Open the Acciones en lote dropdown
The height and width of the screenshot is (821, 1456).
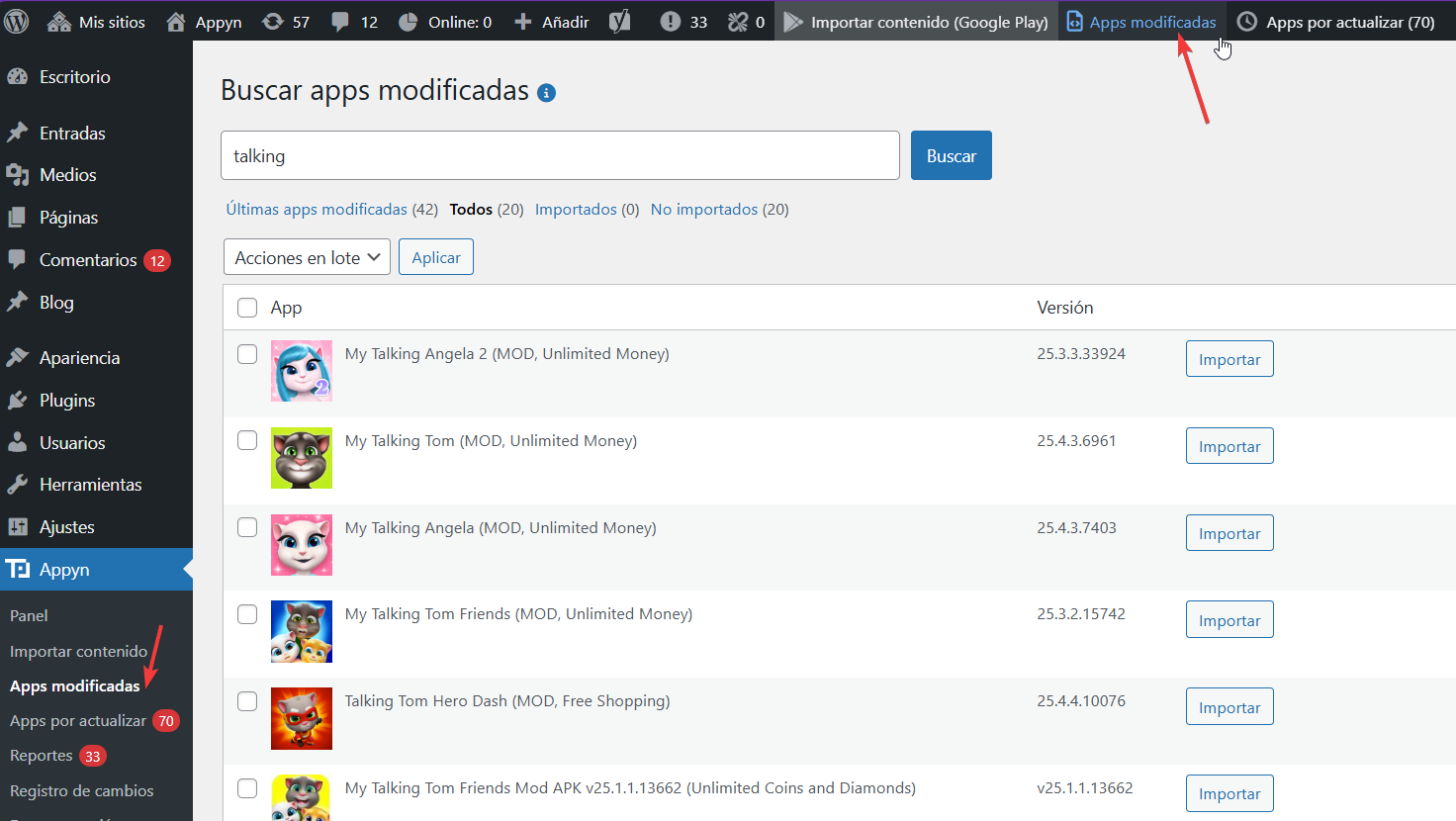coord(307,257)
